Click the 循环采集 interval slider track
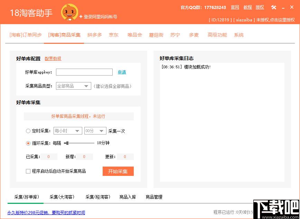Viewport: 300px width, 219px height. (79, 143)
